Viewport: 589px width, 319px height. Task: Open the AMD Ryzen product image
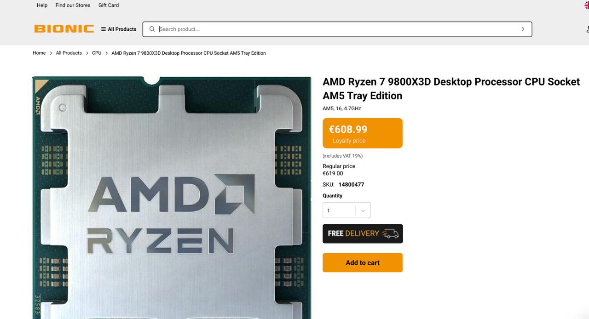(x=172, y=198)
